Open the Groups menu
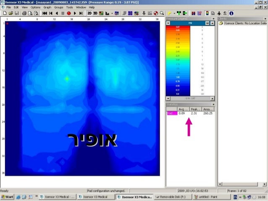This screenshot has height=201, width=268. tap(58, 7)
